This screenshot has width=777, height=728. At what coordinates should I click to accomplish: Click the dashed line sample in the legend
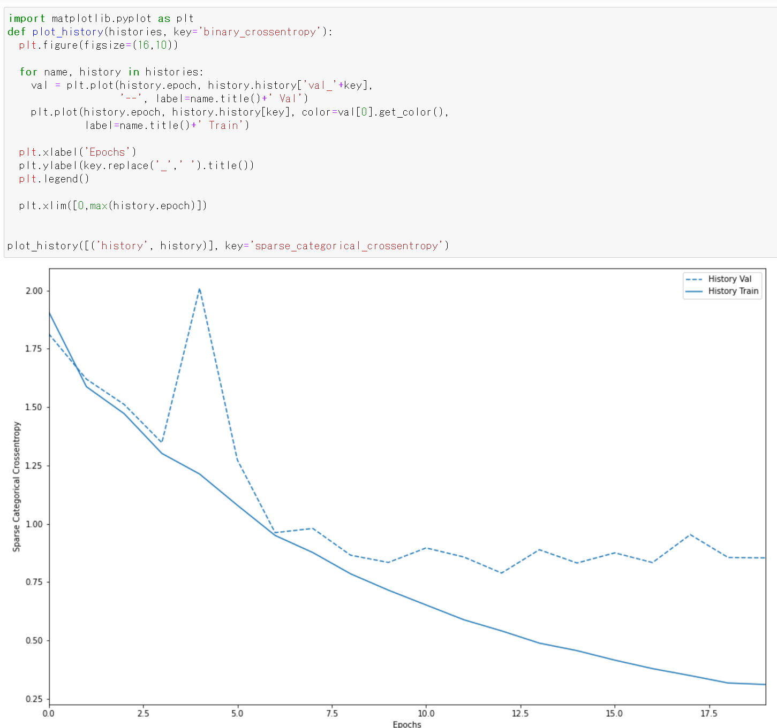click(x=695, y=279)
